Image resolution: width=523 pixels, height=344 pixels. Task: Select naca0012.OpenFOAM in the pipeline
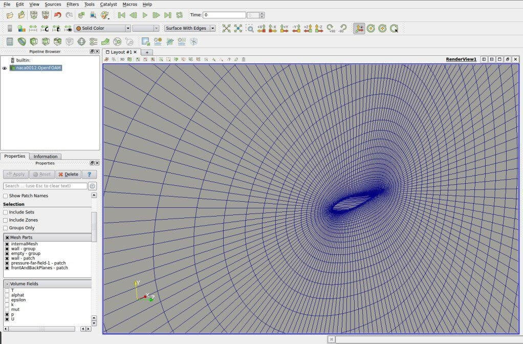tap(36, 68)
